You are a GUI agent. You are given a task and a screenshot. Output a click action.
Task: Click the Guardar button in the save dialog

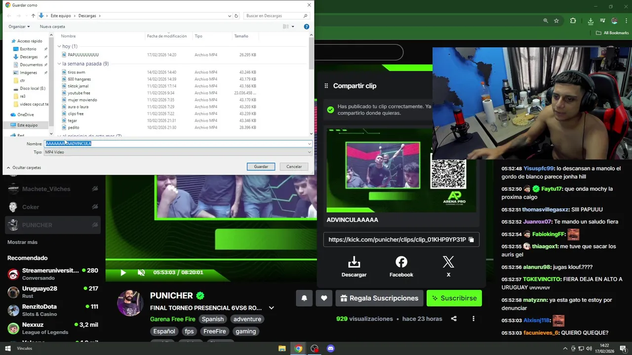pos(261,167)
